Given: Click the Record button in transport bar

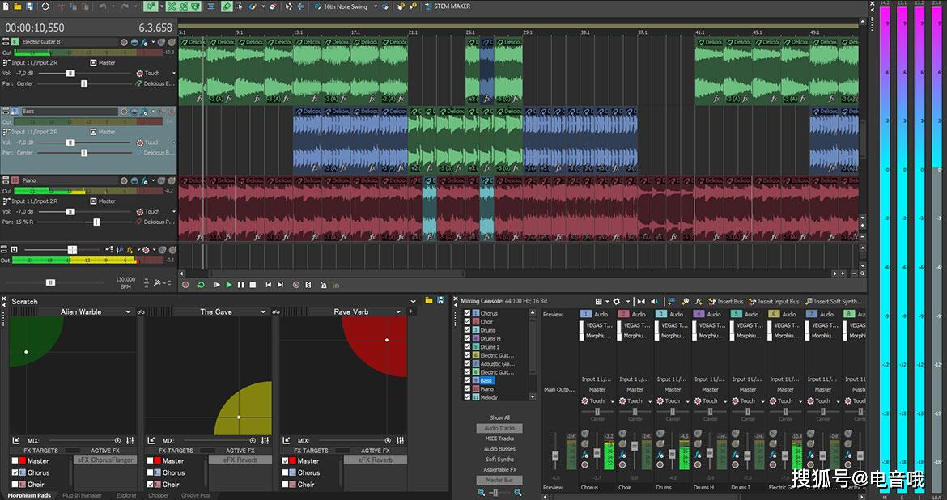Looking at the screenshot, I should click(x=185, y=285).
